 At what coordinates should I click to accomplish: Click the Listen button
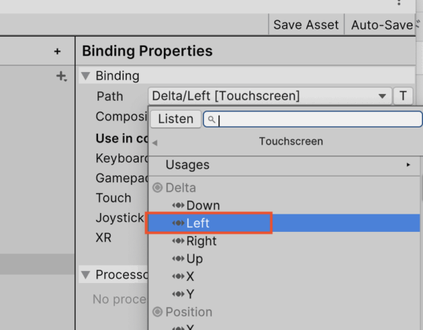[176, 119]
